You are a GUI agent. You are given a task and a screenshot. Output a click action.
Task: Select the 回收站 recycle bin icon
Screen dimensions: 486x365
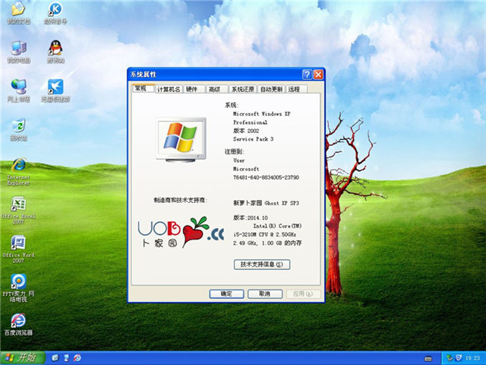[x=18, y=129]
